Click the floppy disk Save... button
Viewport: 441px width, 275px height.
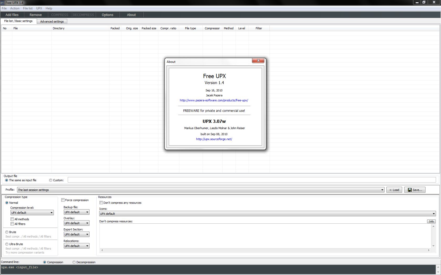415,190
